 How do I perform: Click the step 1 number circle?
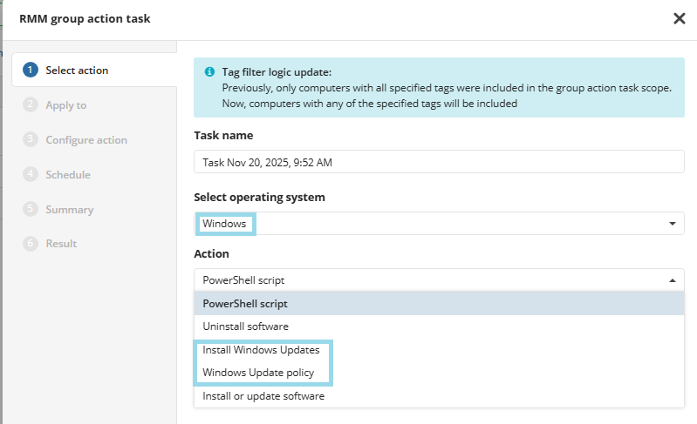tap(31, 71)
